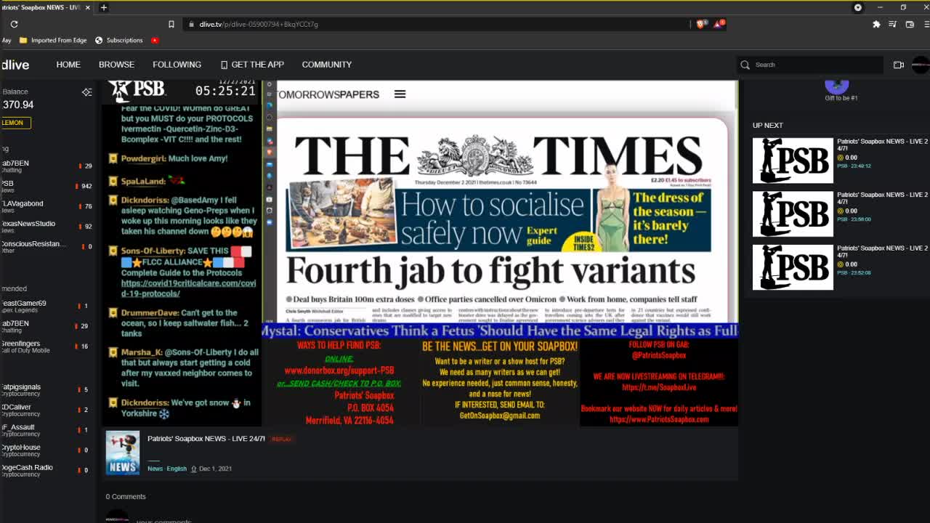
Task: Bookmark this page using the bookmark icon
Action: click(x=171, y=24)
